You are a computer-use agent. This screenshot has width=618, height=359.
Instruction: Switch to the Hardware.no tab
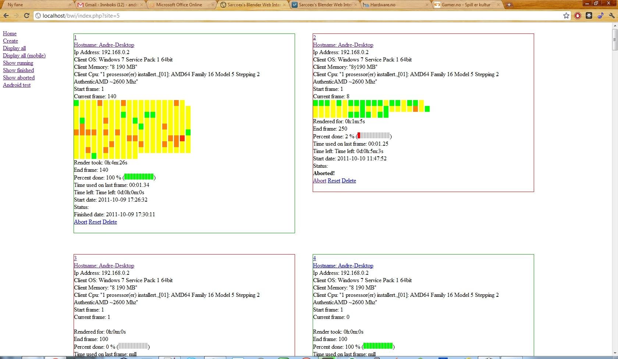point(383,5)
